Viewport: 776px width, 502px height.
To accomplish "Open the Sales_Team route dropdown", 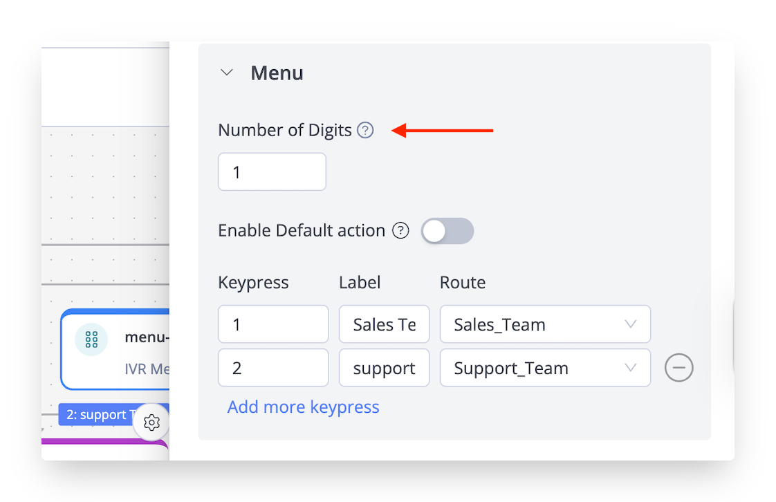I will [545, 324].
